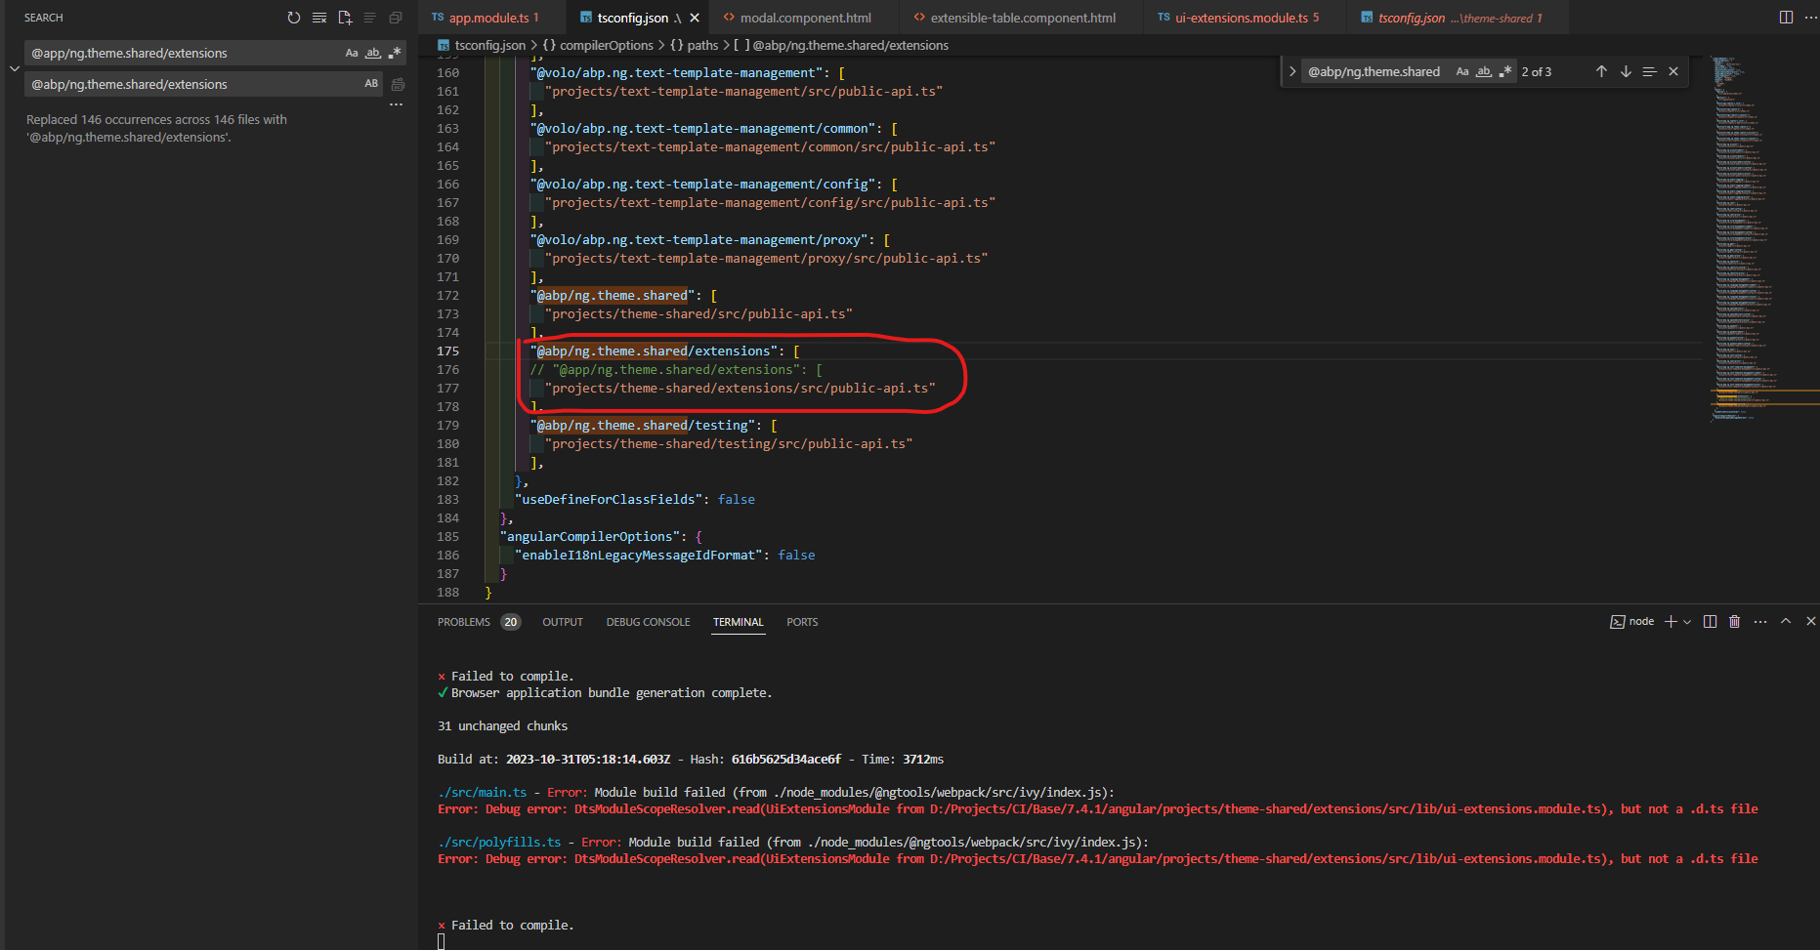This screenshot has width=1820, height=950.
Task: Expand replace in editor find widget
Action: click(x=1292, y=71)
